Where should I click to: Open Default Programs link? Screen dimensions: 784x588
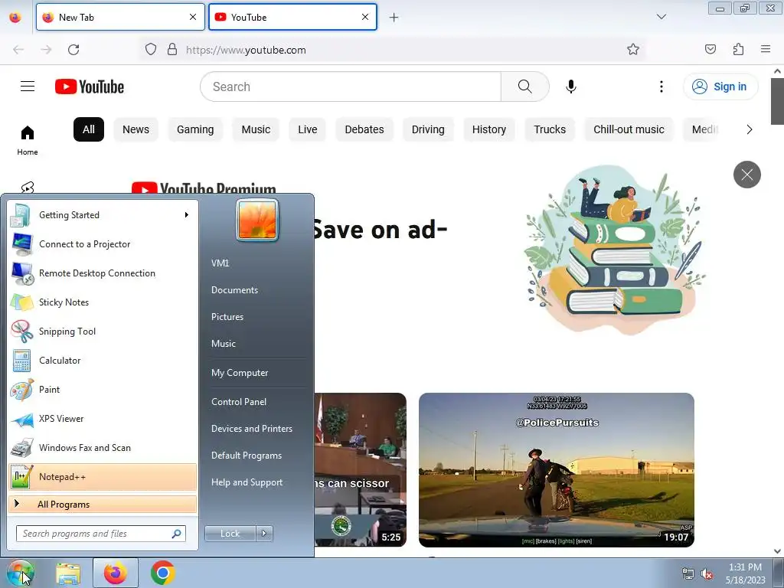point(247,456)
